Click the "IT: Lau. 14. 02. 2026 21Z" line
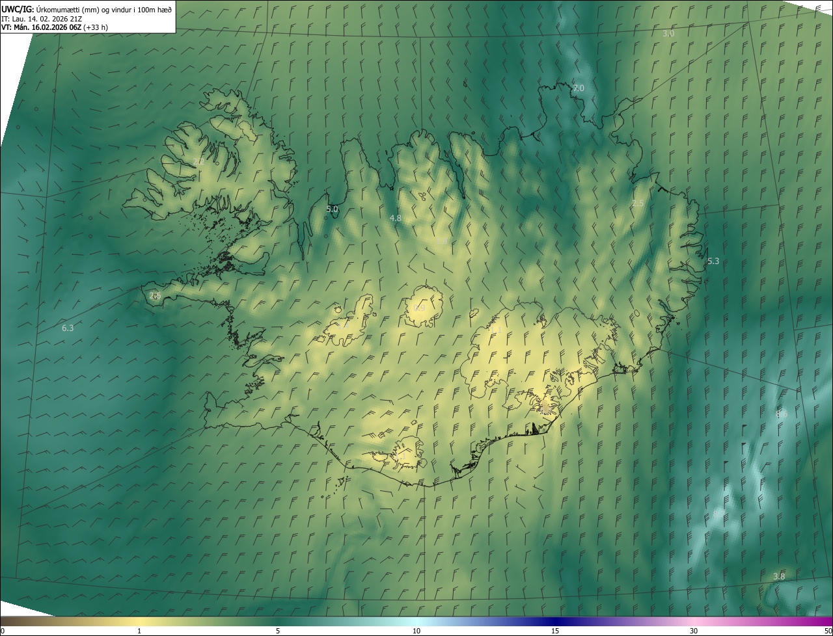 tap(41, 18)
